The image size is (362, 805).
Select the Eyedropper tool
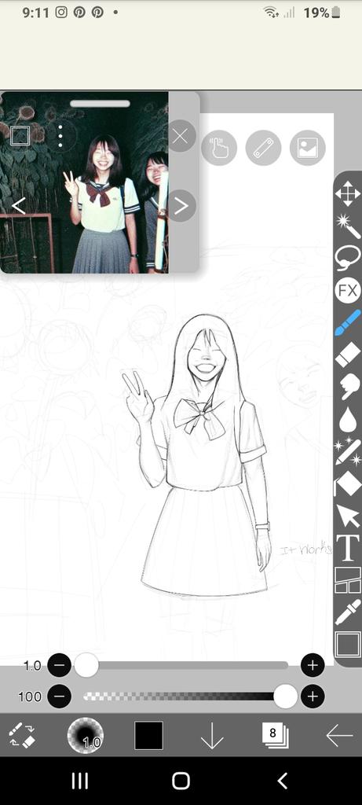(x=348, y=612)
